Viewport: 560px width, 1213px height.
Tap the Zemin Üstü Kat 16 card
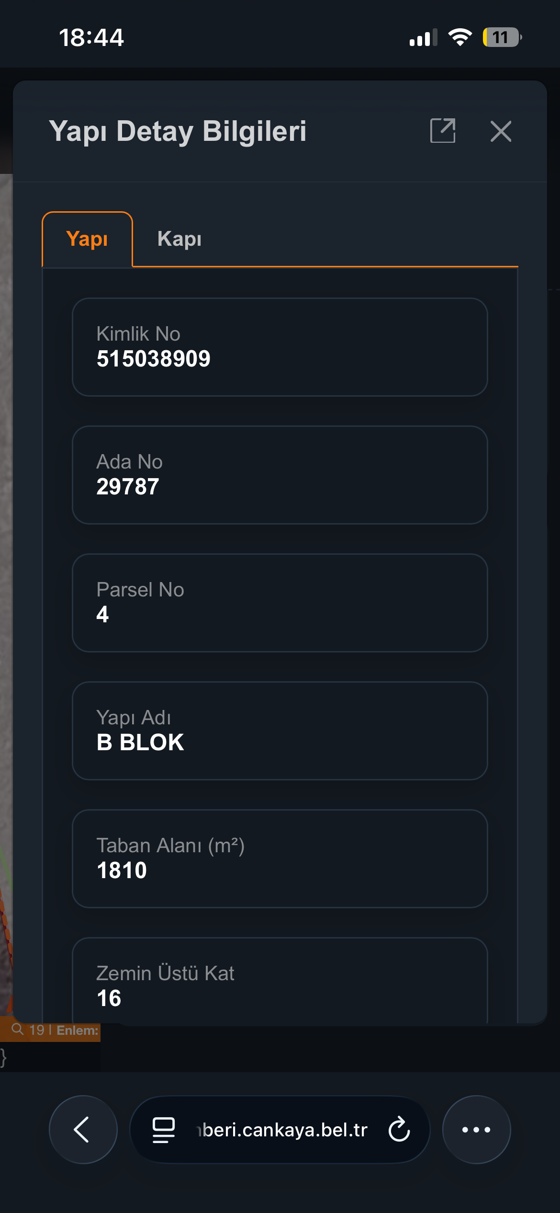pyautogui.click(x=280, y=982)
